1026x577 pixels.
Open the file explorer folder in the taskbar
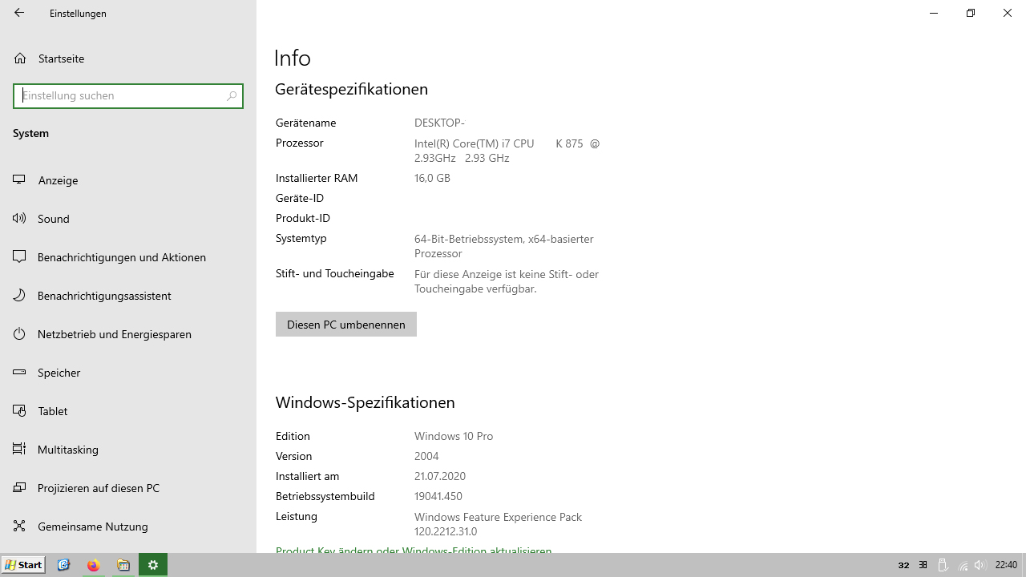point(123,565)
